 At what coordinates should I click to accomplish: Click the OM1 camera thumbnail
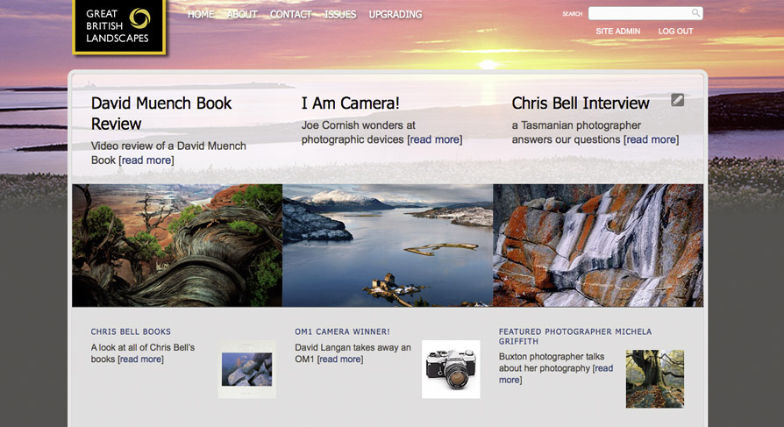coord(451,369)
